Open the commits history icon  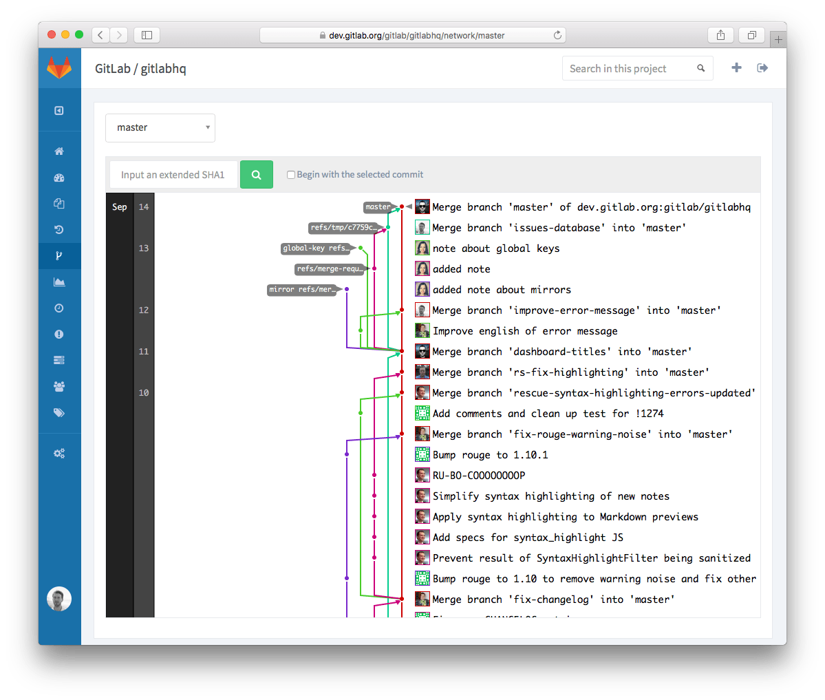(x=59, y=229)
